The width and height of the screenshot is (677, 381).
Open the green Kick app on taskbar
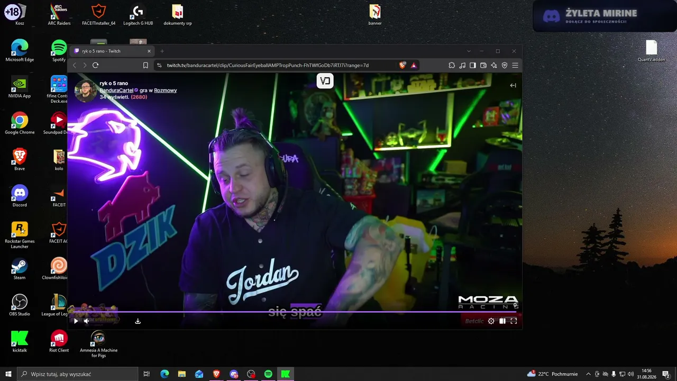click(286, 374)
